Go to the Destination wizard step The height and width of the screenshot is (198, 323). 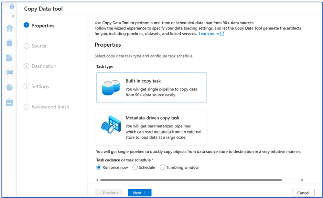pos(40,66)
